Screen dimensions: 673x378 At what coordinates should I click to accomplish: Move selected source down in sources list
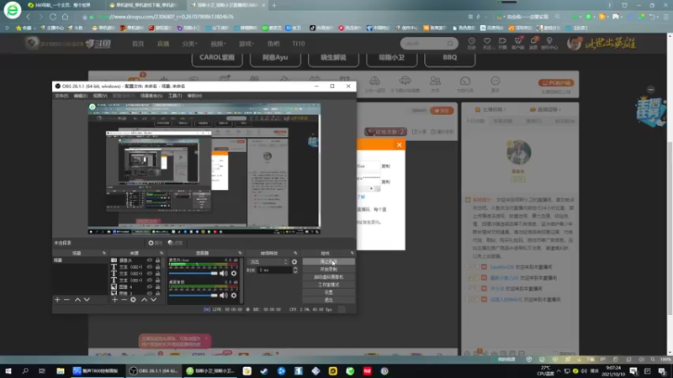pos(154,300)
